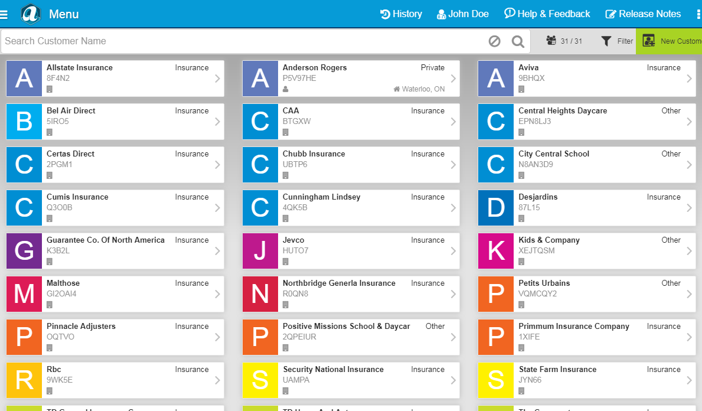Click the magnifier search icon

(x=518, y=41)
